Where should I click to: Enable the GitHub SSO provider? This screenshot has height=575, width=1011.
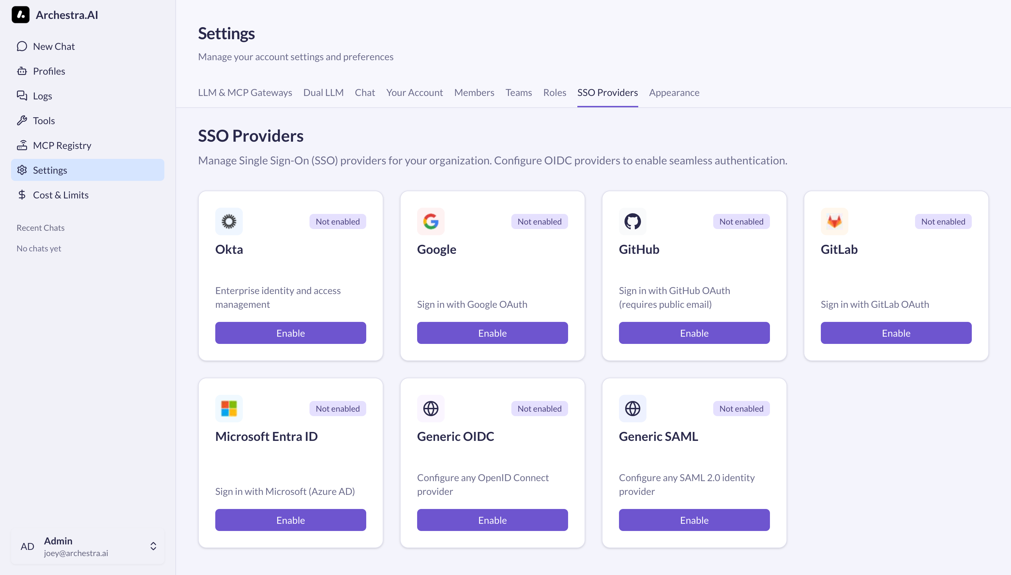pyautogui.click(x=694, y=333)
